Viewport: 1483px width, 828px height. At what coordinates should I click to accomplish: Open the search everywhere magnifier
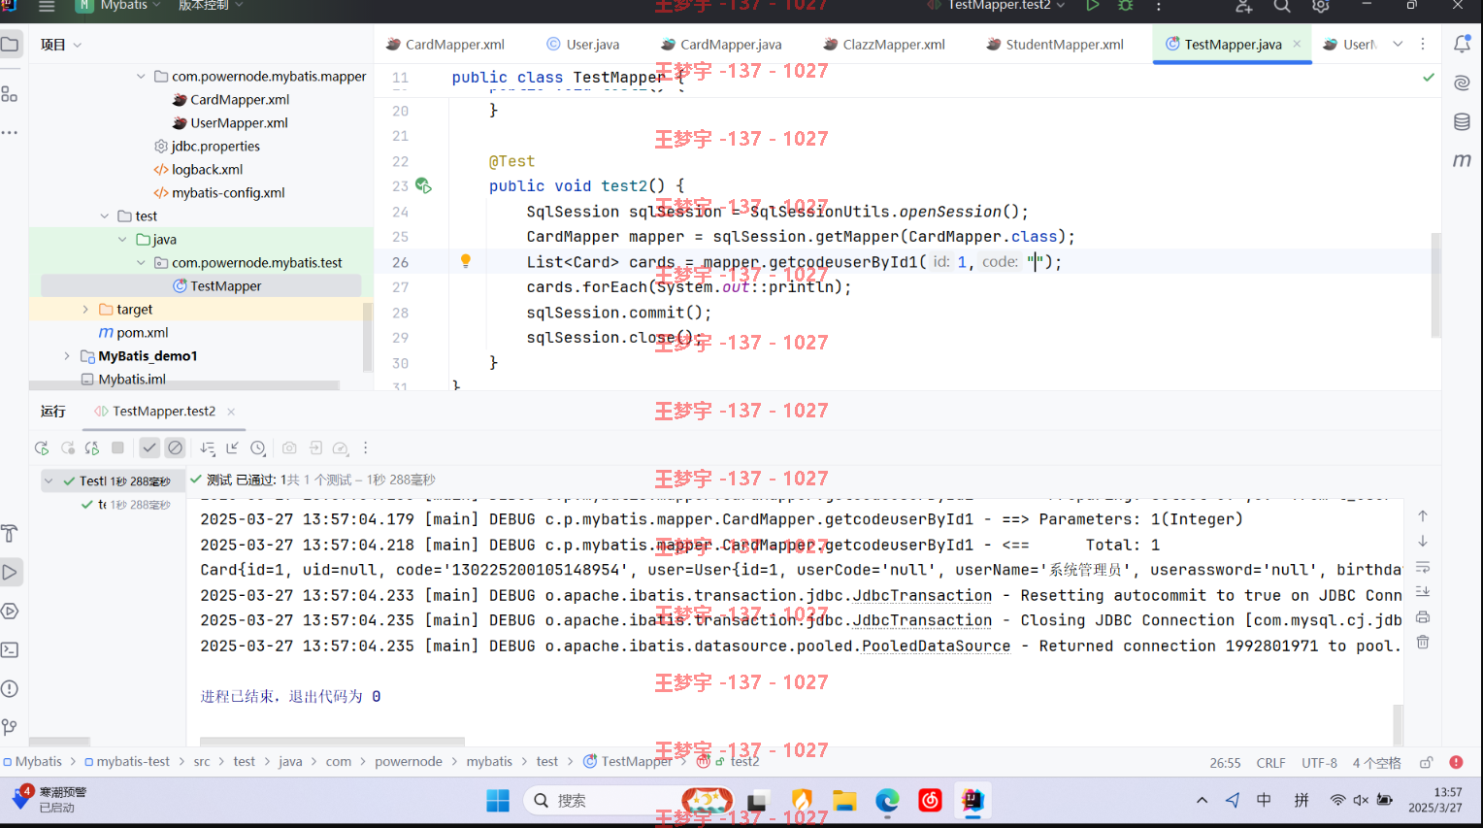click(1282, 6)
